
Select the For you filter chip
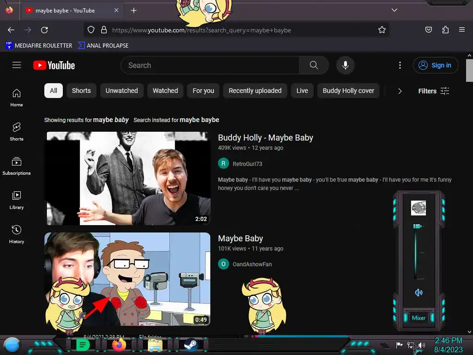coord(203,91)
